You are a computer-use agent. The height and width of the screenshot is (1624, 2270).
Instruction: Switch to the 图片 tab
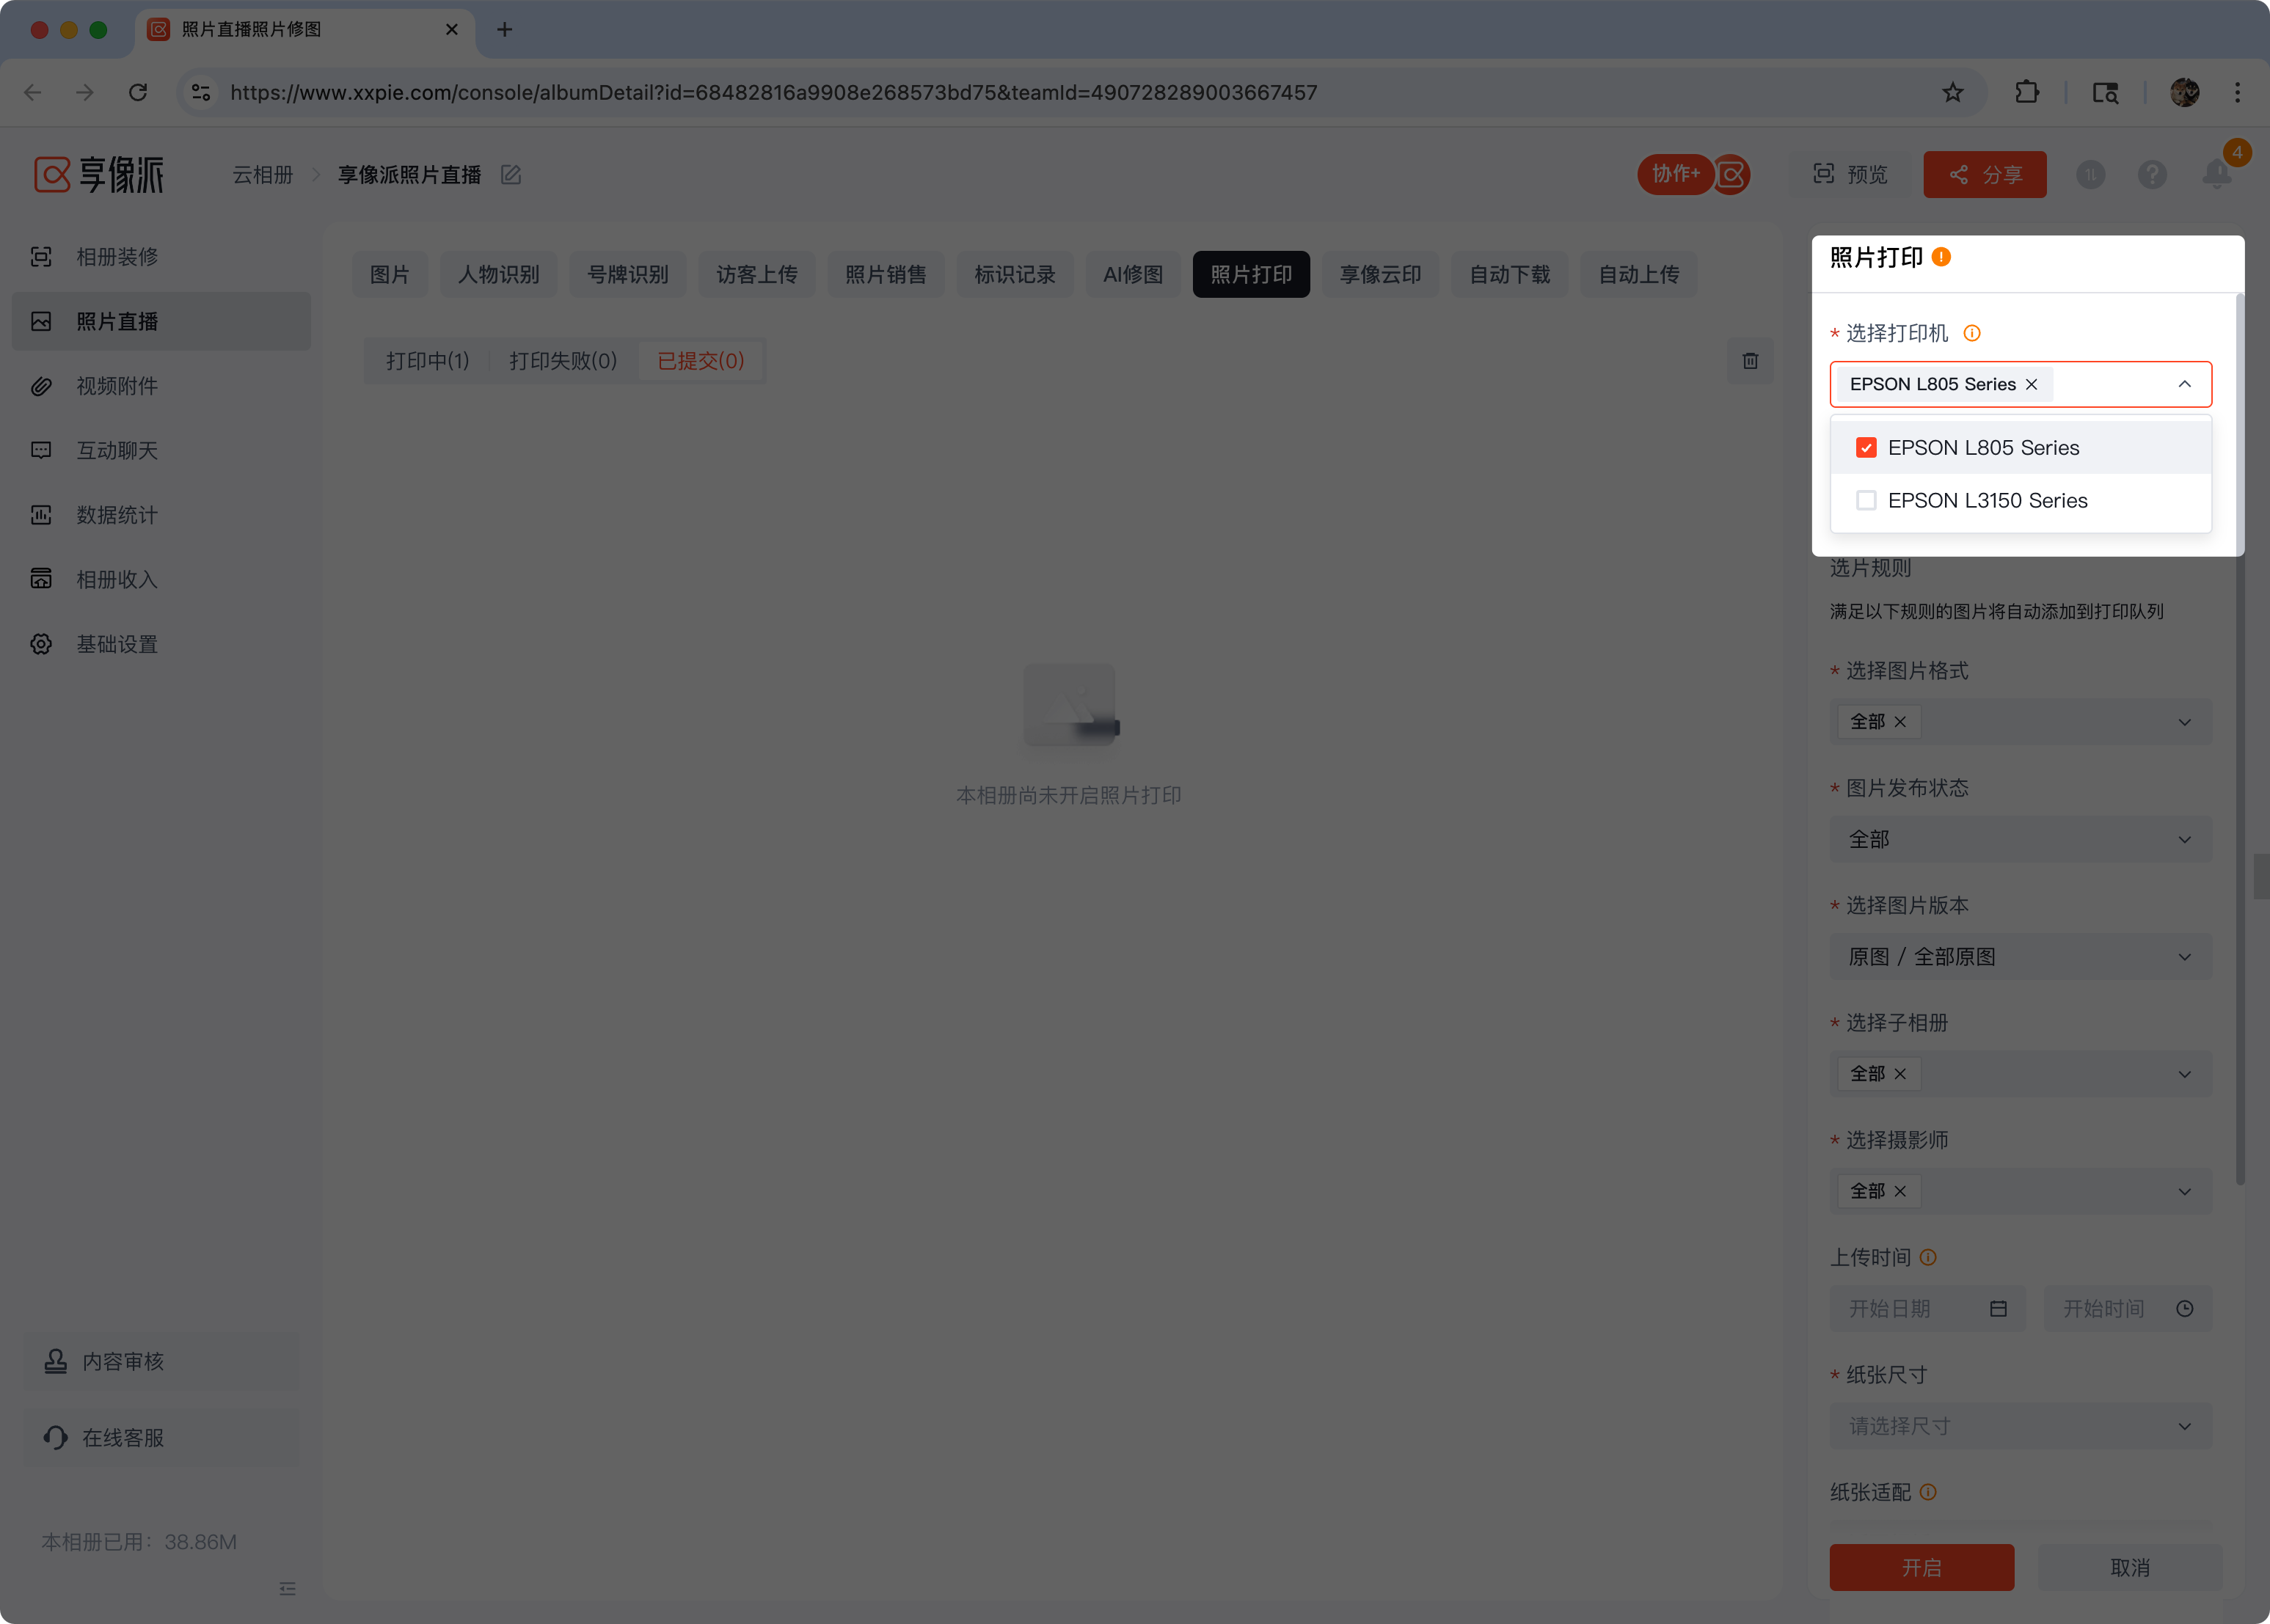click(389, 274)
